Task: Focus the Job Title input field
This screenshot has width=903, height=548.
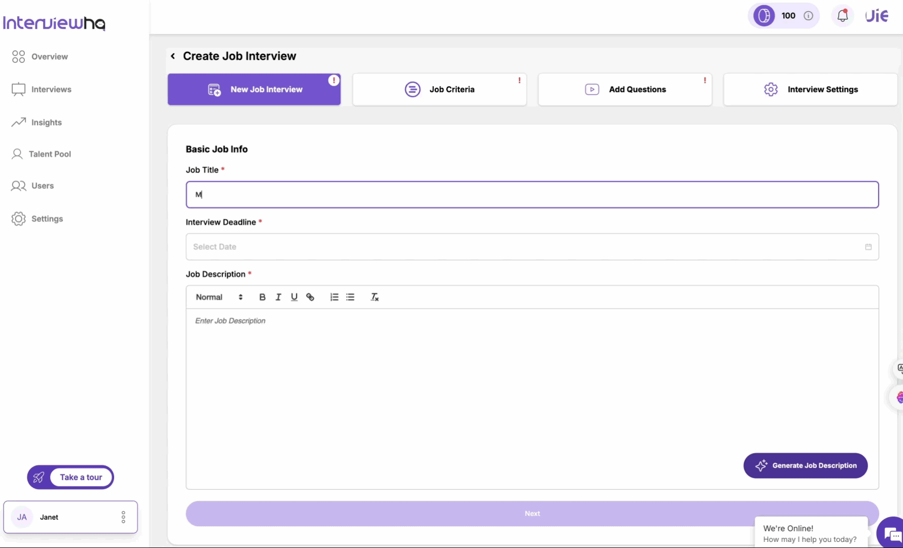Action: point(532,195)
